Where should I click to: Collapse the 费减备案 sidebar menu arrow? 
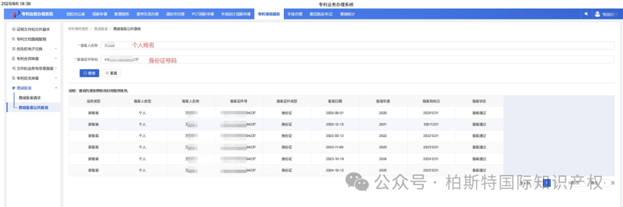click(55, 87)
